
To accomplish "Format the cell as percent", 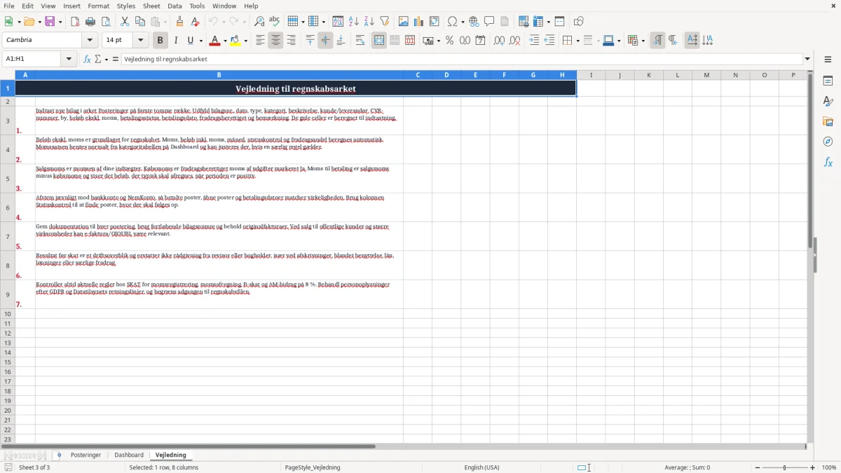I will tap(449, 41).
